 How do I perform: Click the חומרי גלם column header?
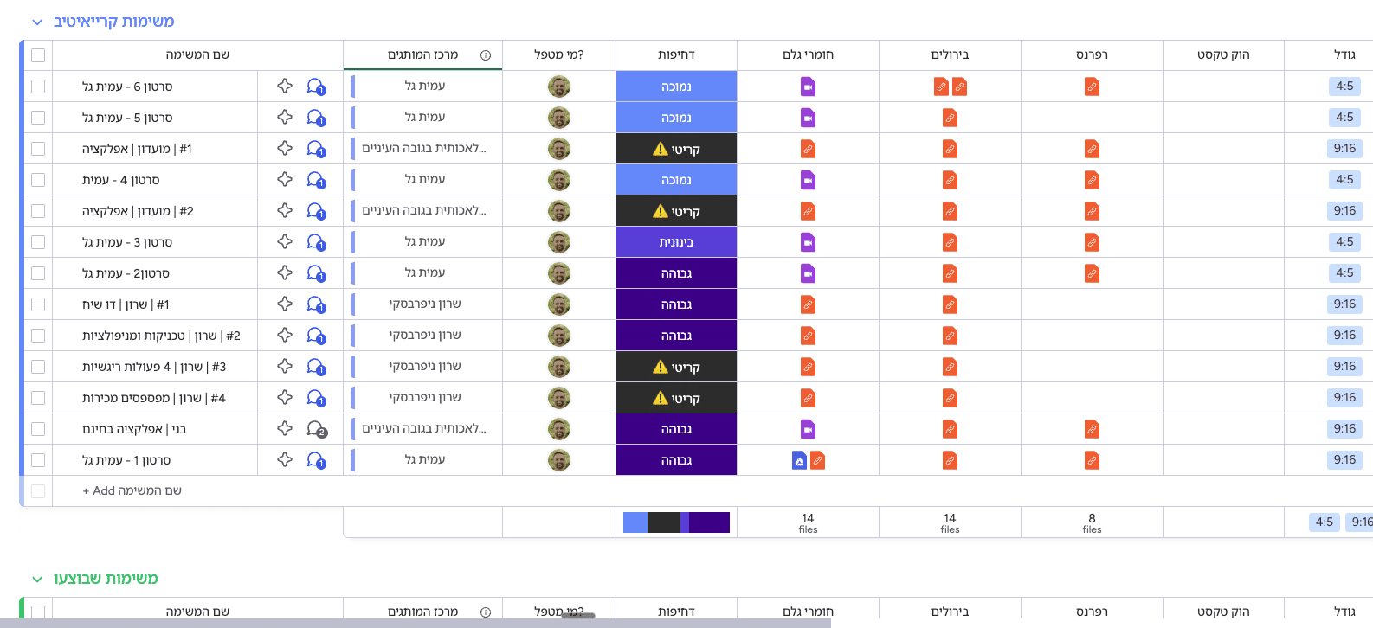tap(808, 54)
